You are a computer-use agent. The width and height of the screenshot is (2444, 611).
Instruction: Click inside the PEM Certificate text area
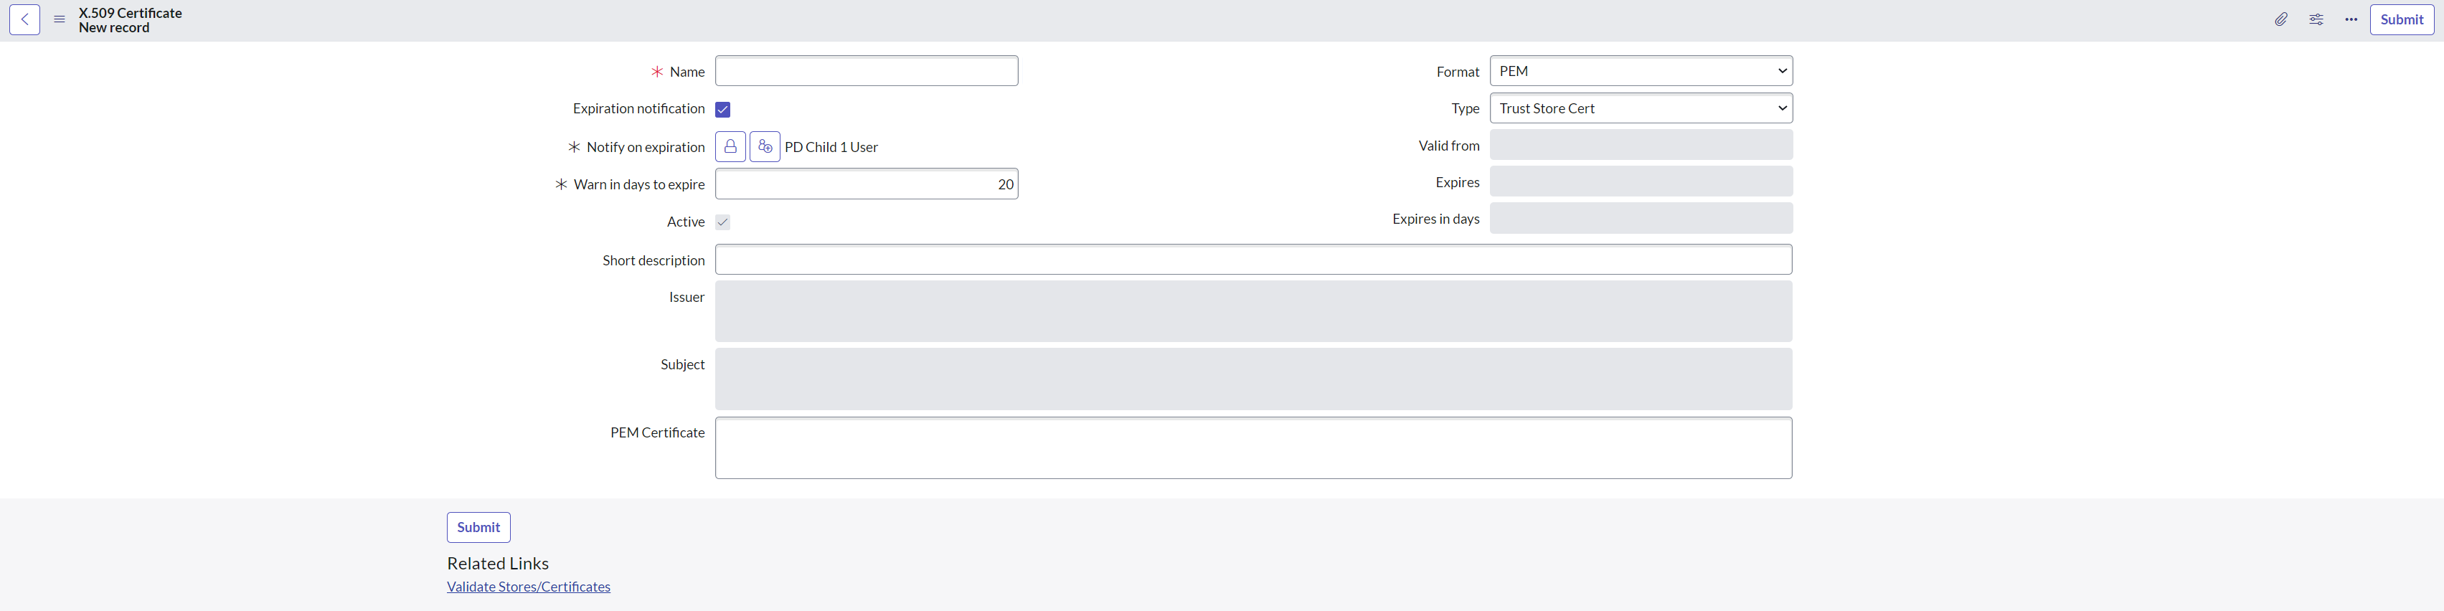click(x=1252, y=447)
